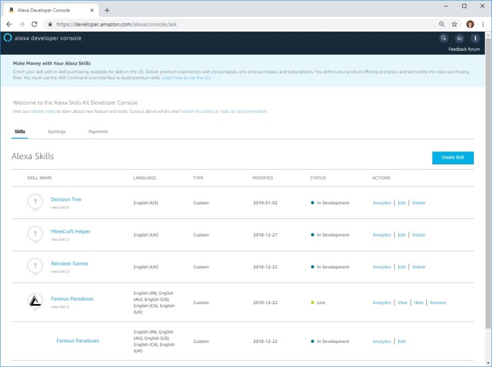Image resolution: width=492 pixels, height=367 pixels.
Task: Open the BJ user account icon
Action: pos(459,38)
